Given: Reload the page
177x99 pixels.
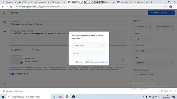Looking at the screenshot, I should 11,7.
